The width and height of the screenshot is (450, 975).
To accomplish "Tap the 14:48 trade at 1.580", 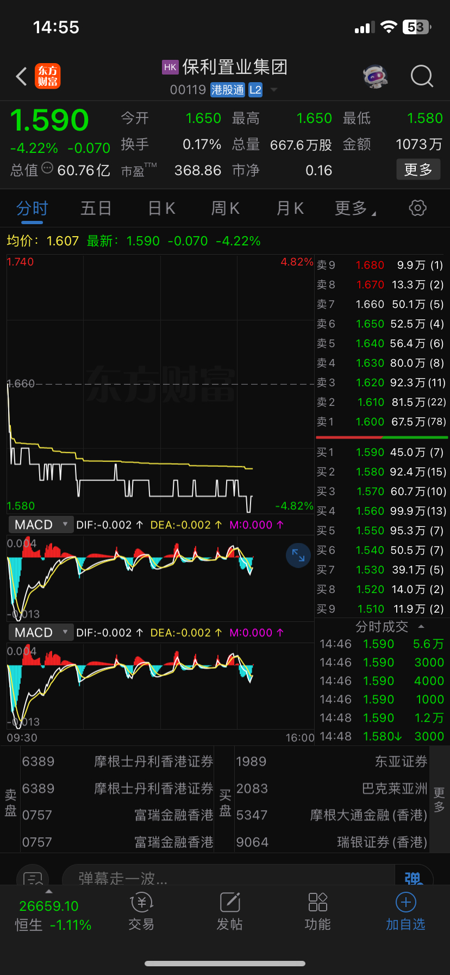I will pyautogui.click(x=382, y=736).
